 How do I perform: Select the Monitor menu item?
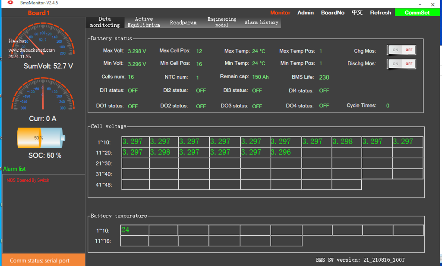280,13
